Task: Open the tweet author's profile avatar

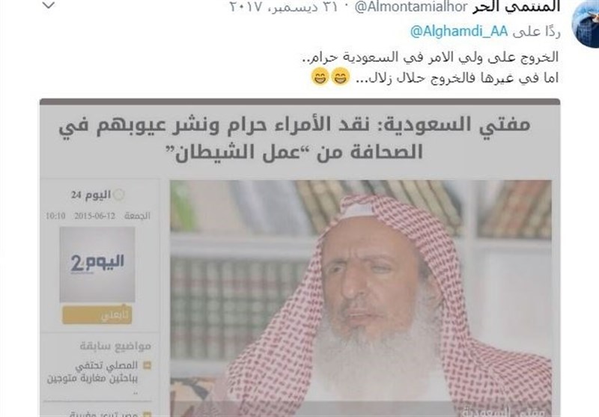Action: (x=586, y=24)
